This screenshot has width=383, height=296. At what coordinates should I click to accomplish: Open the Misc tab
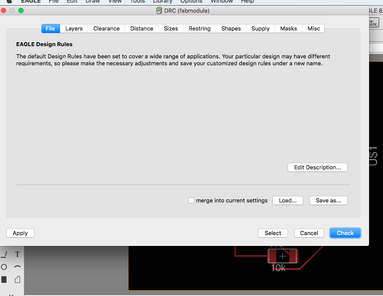314,29
